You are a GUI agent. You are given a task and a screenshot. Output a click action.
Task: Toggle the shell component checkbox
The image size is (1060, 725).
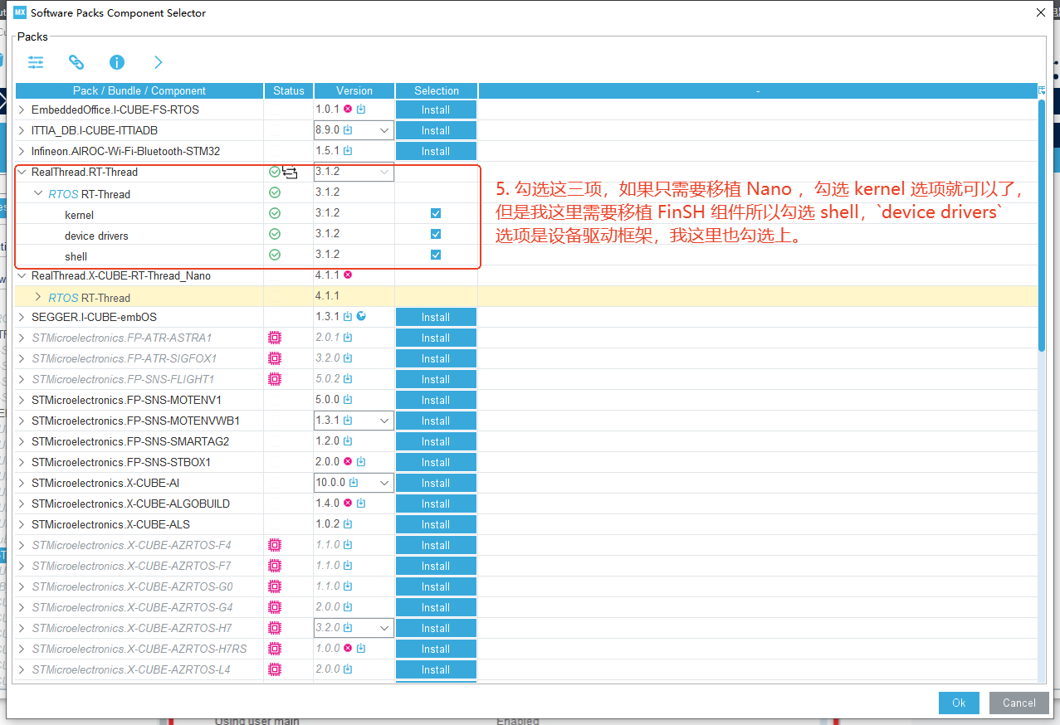coord(436,255)
